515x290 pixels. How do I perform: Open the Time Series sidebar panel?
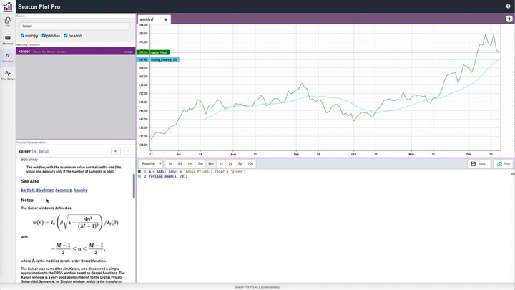coord(7,74)
